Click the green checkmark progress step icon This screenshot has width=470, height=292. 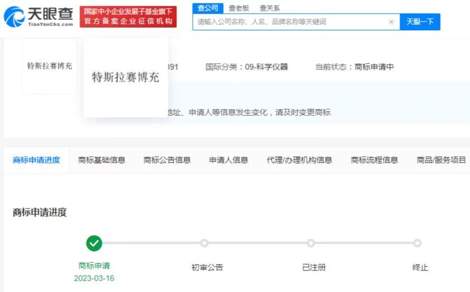(x=94, y=243)
